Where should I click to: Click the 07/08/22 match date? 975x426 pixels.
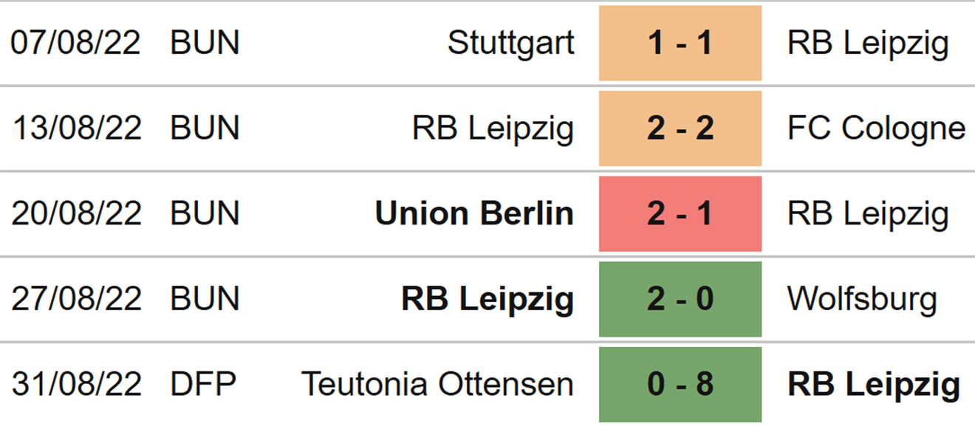76,44
